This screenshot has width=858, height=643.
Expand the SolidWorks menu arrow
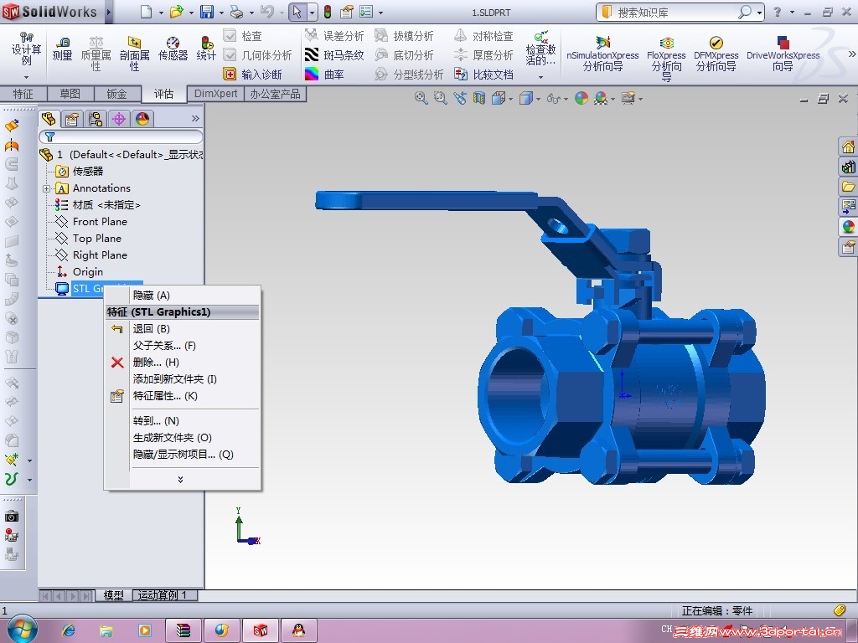[x=108, y=12]
